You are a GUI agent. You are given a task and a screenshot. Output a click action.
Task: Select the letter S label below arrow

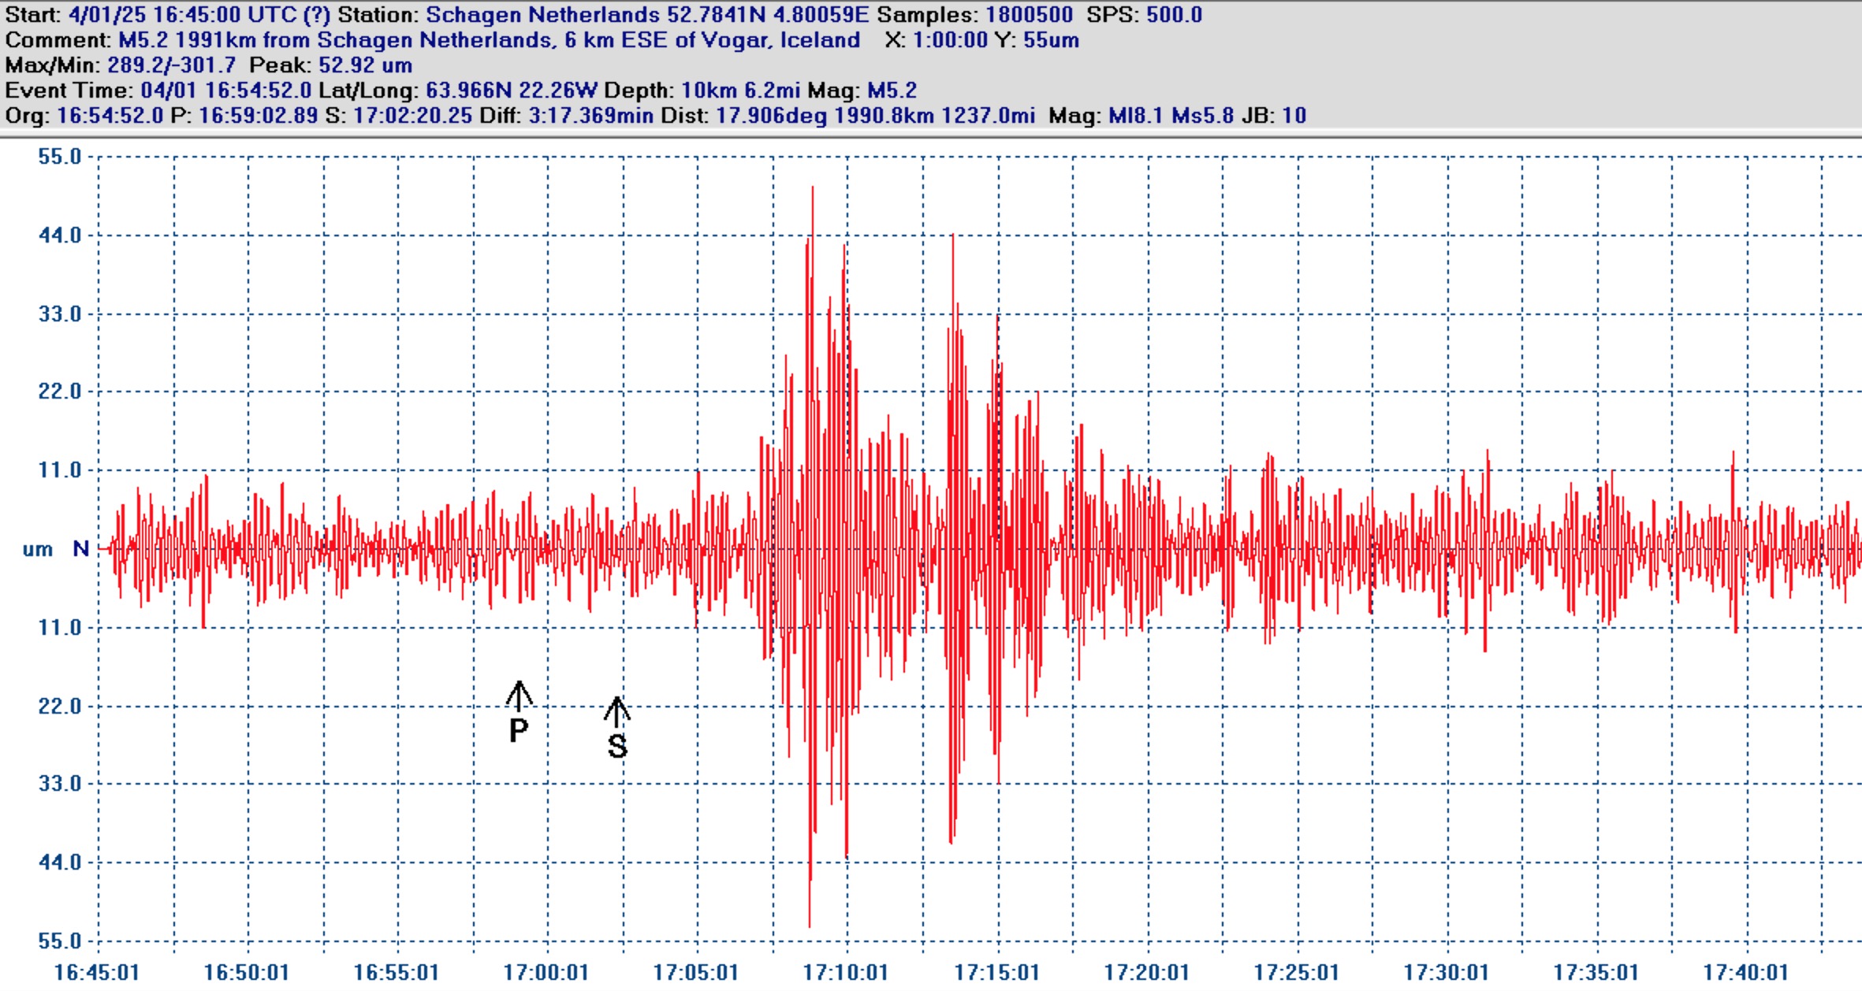[x=617, y=746]
